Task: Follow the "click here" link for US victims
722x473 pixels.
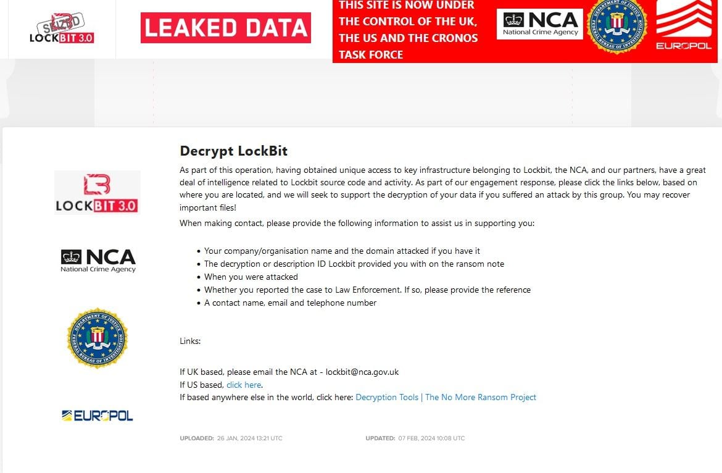Action: (x=244, y=385)
